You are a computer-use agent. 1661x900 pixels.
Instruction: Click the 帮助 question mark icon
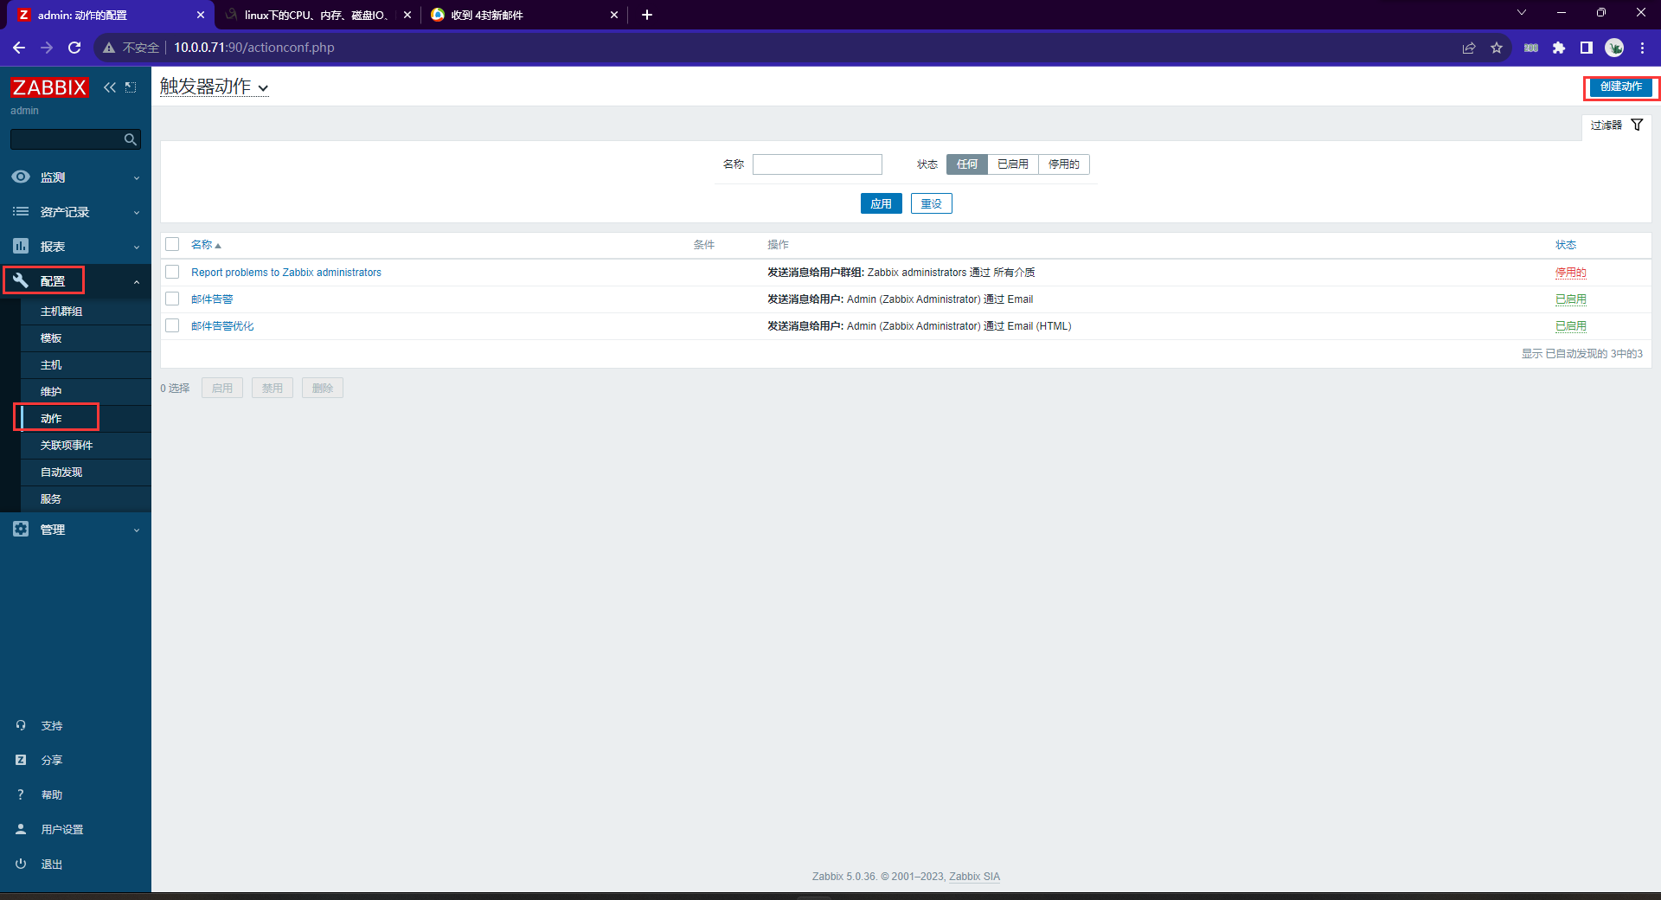pos(21,794)
